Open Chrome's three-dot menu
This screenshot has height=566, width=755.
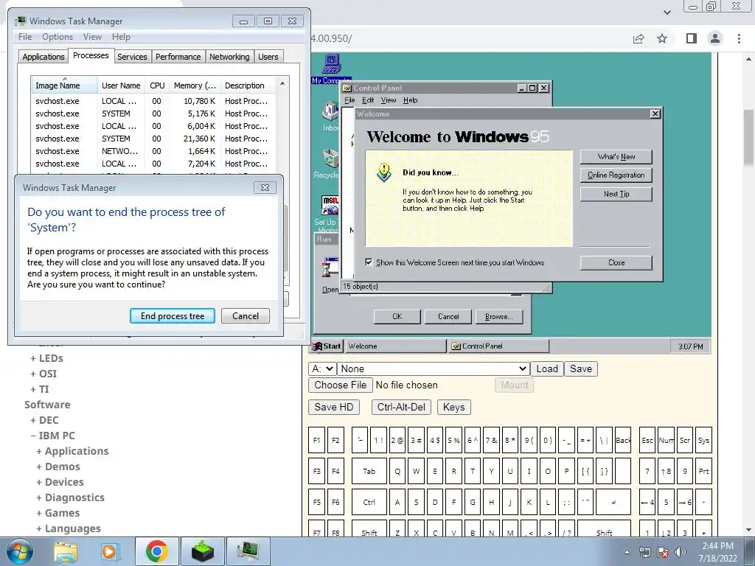click(739, 38)
